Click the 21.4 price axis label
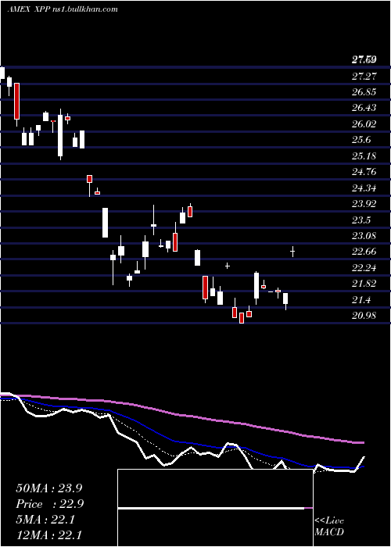The height and width of the screenshot is (547, 391). 361,300
